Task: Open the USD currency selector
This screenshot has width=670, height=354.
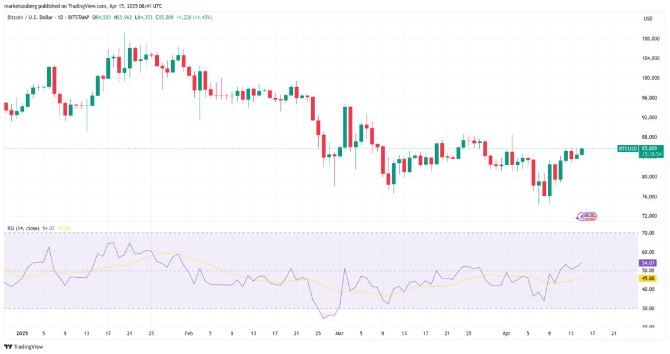Action: [648, 19]
